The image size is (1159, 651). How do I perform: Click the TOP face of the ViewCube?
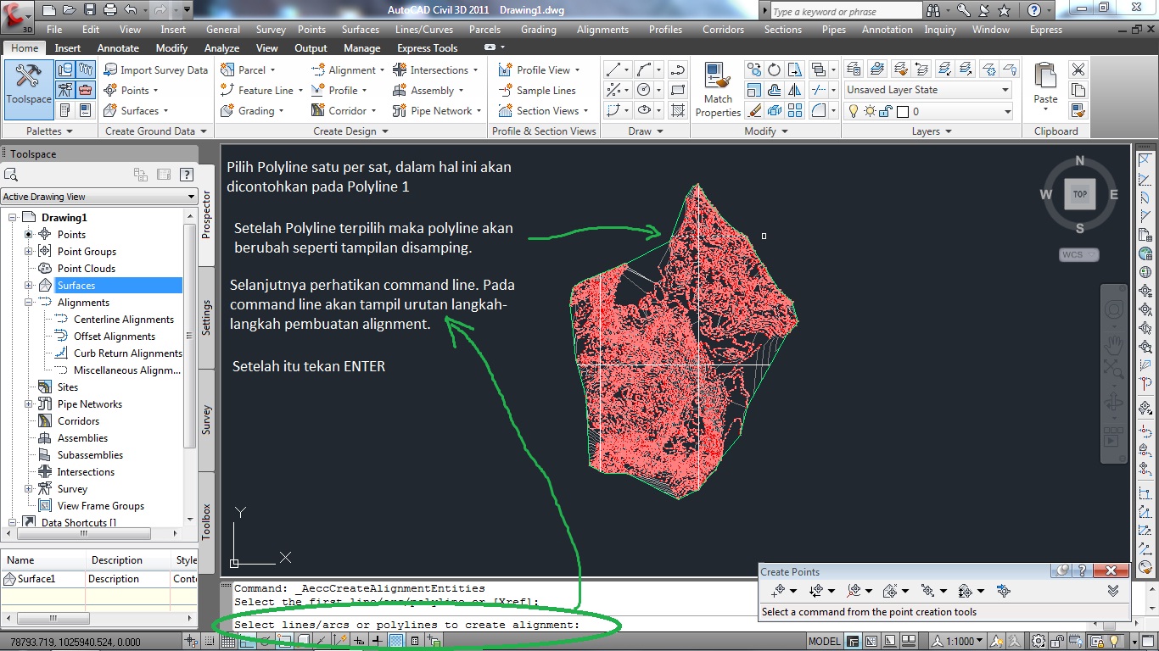(x=1080, y=194)
